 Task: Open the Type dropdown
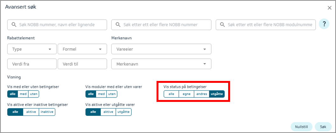pyautogui.click(x=31, y=49)
